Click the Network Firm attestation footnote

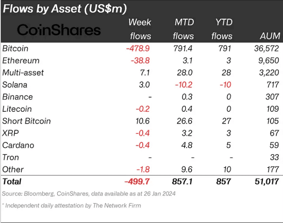tap(72, 205)
